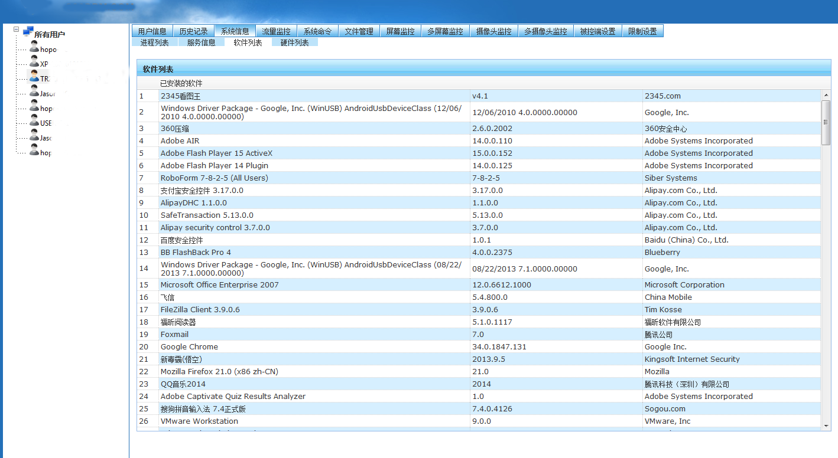The width and height of the screenshot is (838, 458).
Task: Switch to the 多摄像头监控 tab
Action: [545, 31]
